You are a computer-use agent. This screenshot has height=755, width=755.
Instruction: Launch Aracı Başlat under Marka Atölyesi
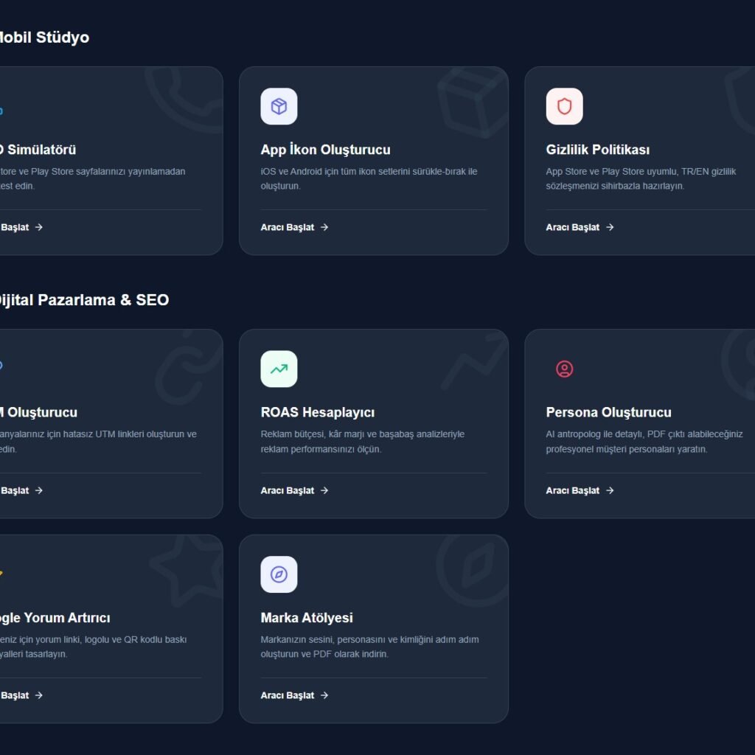pos(289,695)
